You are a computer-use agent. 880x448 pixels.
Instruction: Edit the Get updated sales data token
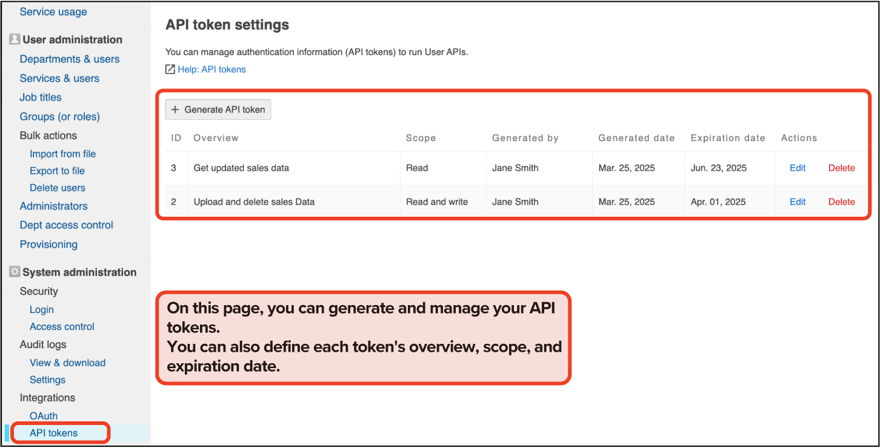click(798, 168)
